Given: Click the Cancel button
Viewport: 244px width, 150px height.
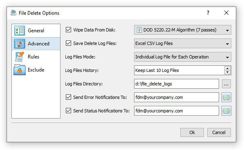Looking at the screenshot, I should tap(219, 132).
